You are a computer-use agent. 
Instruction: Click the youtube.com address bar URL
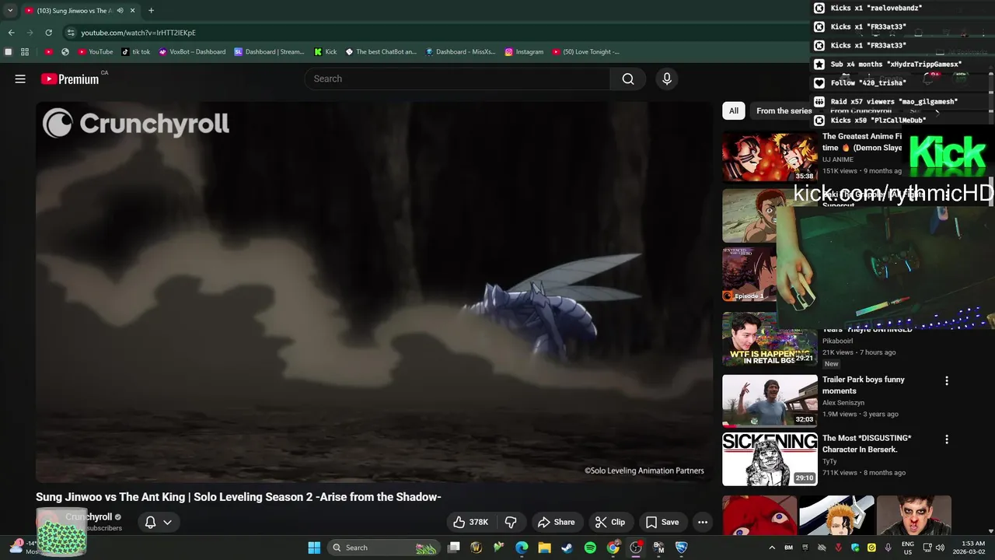[x=138, y=33]
